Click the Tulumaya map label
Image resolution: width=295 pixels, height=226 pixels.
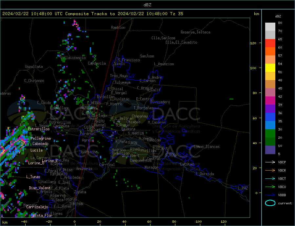[123, 82]
